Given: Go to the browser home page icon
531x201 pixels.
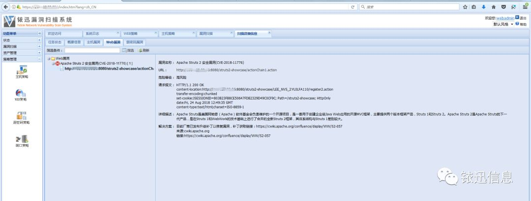Looking at the screenshot, I should pos(494,7).
